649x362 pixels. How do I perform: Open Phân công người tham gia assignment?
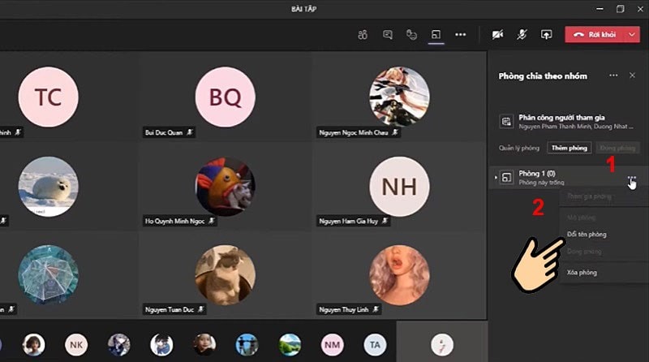click(x=568, y=122)
